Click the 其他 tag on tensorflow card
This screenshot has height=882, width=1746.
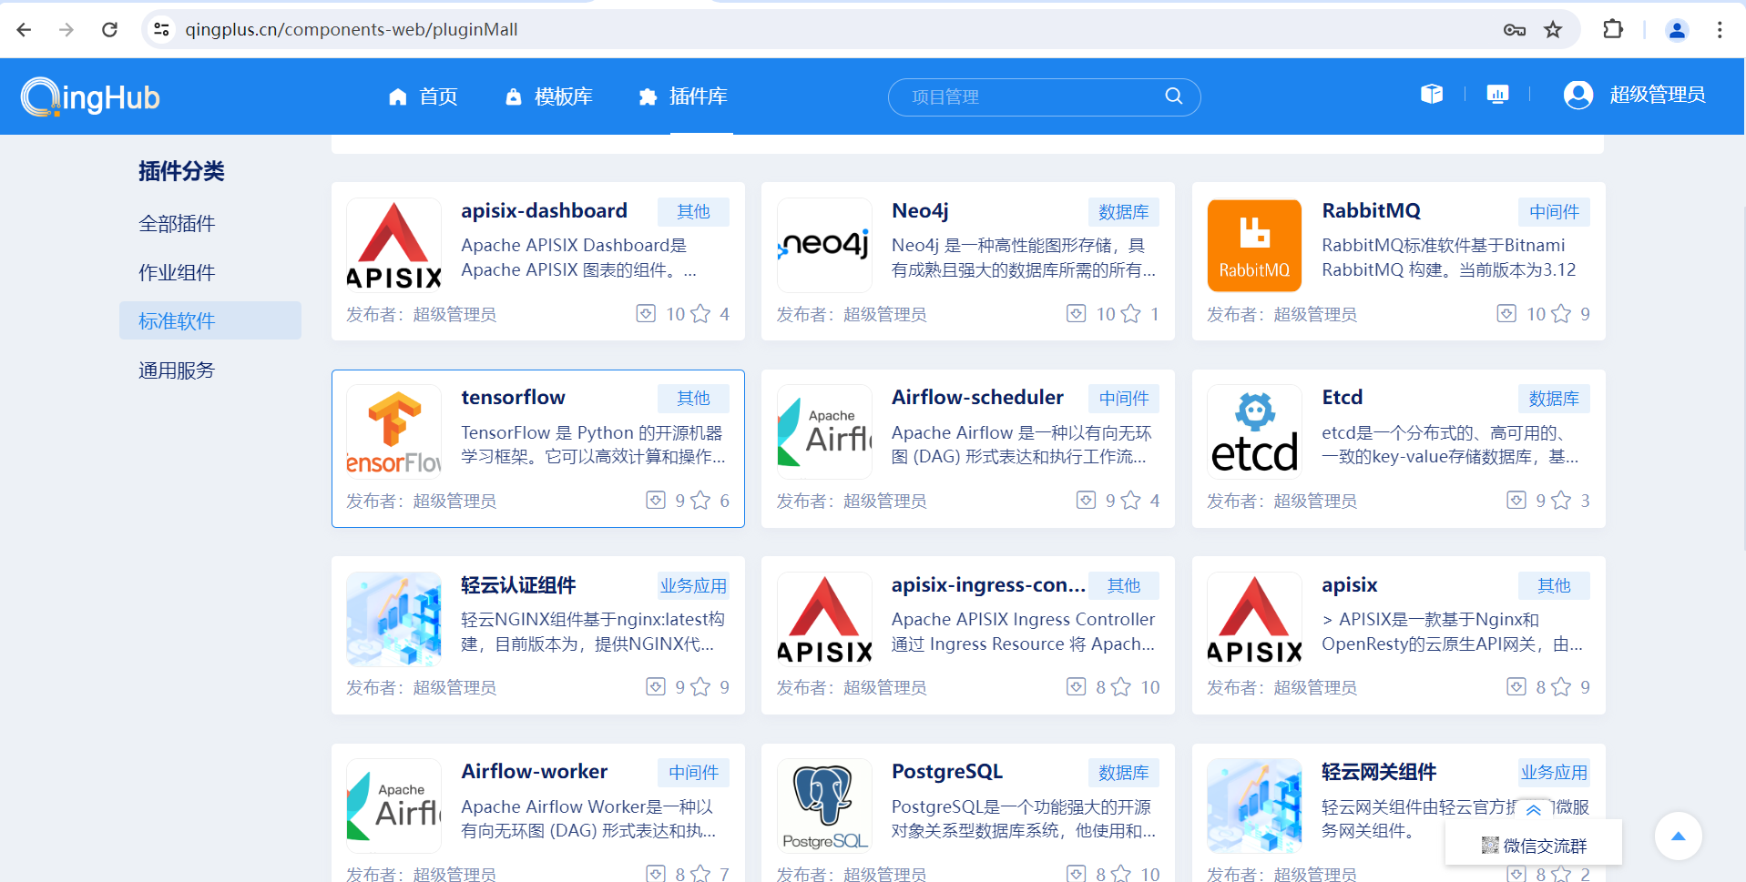[x=694, y=399]
